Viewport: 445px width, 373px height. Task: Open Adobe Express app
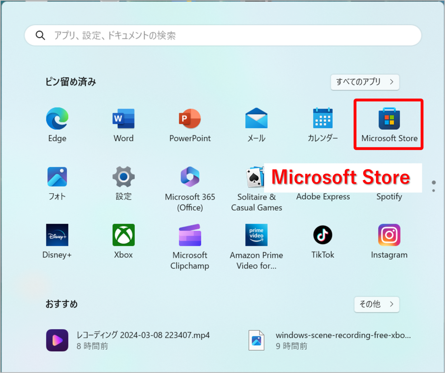click(x=323, y=196)
